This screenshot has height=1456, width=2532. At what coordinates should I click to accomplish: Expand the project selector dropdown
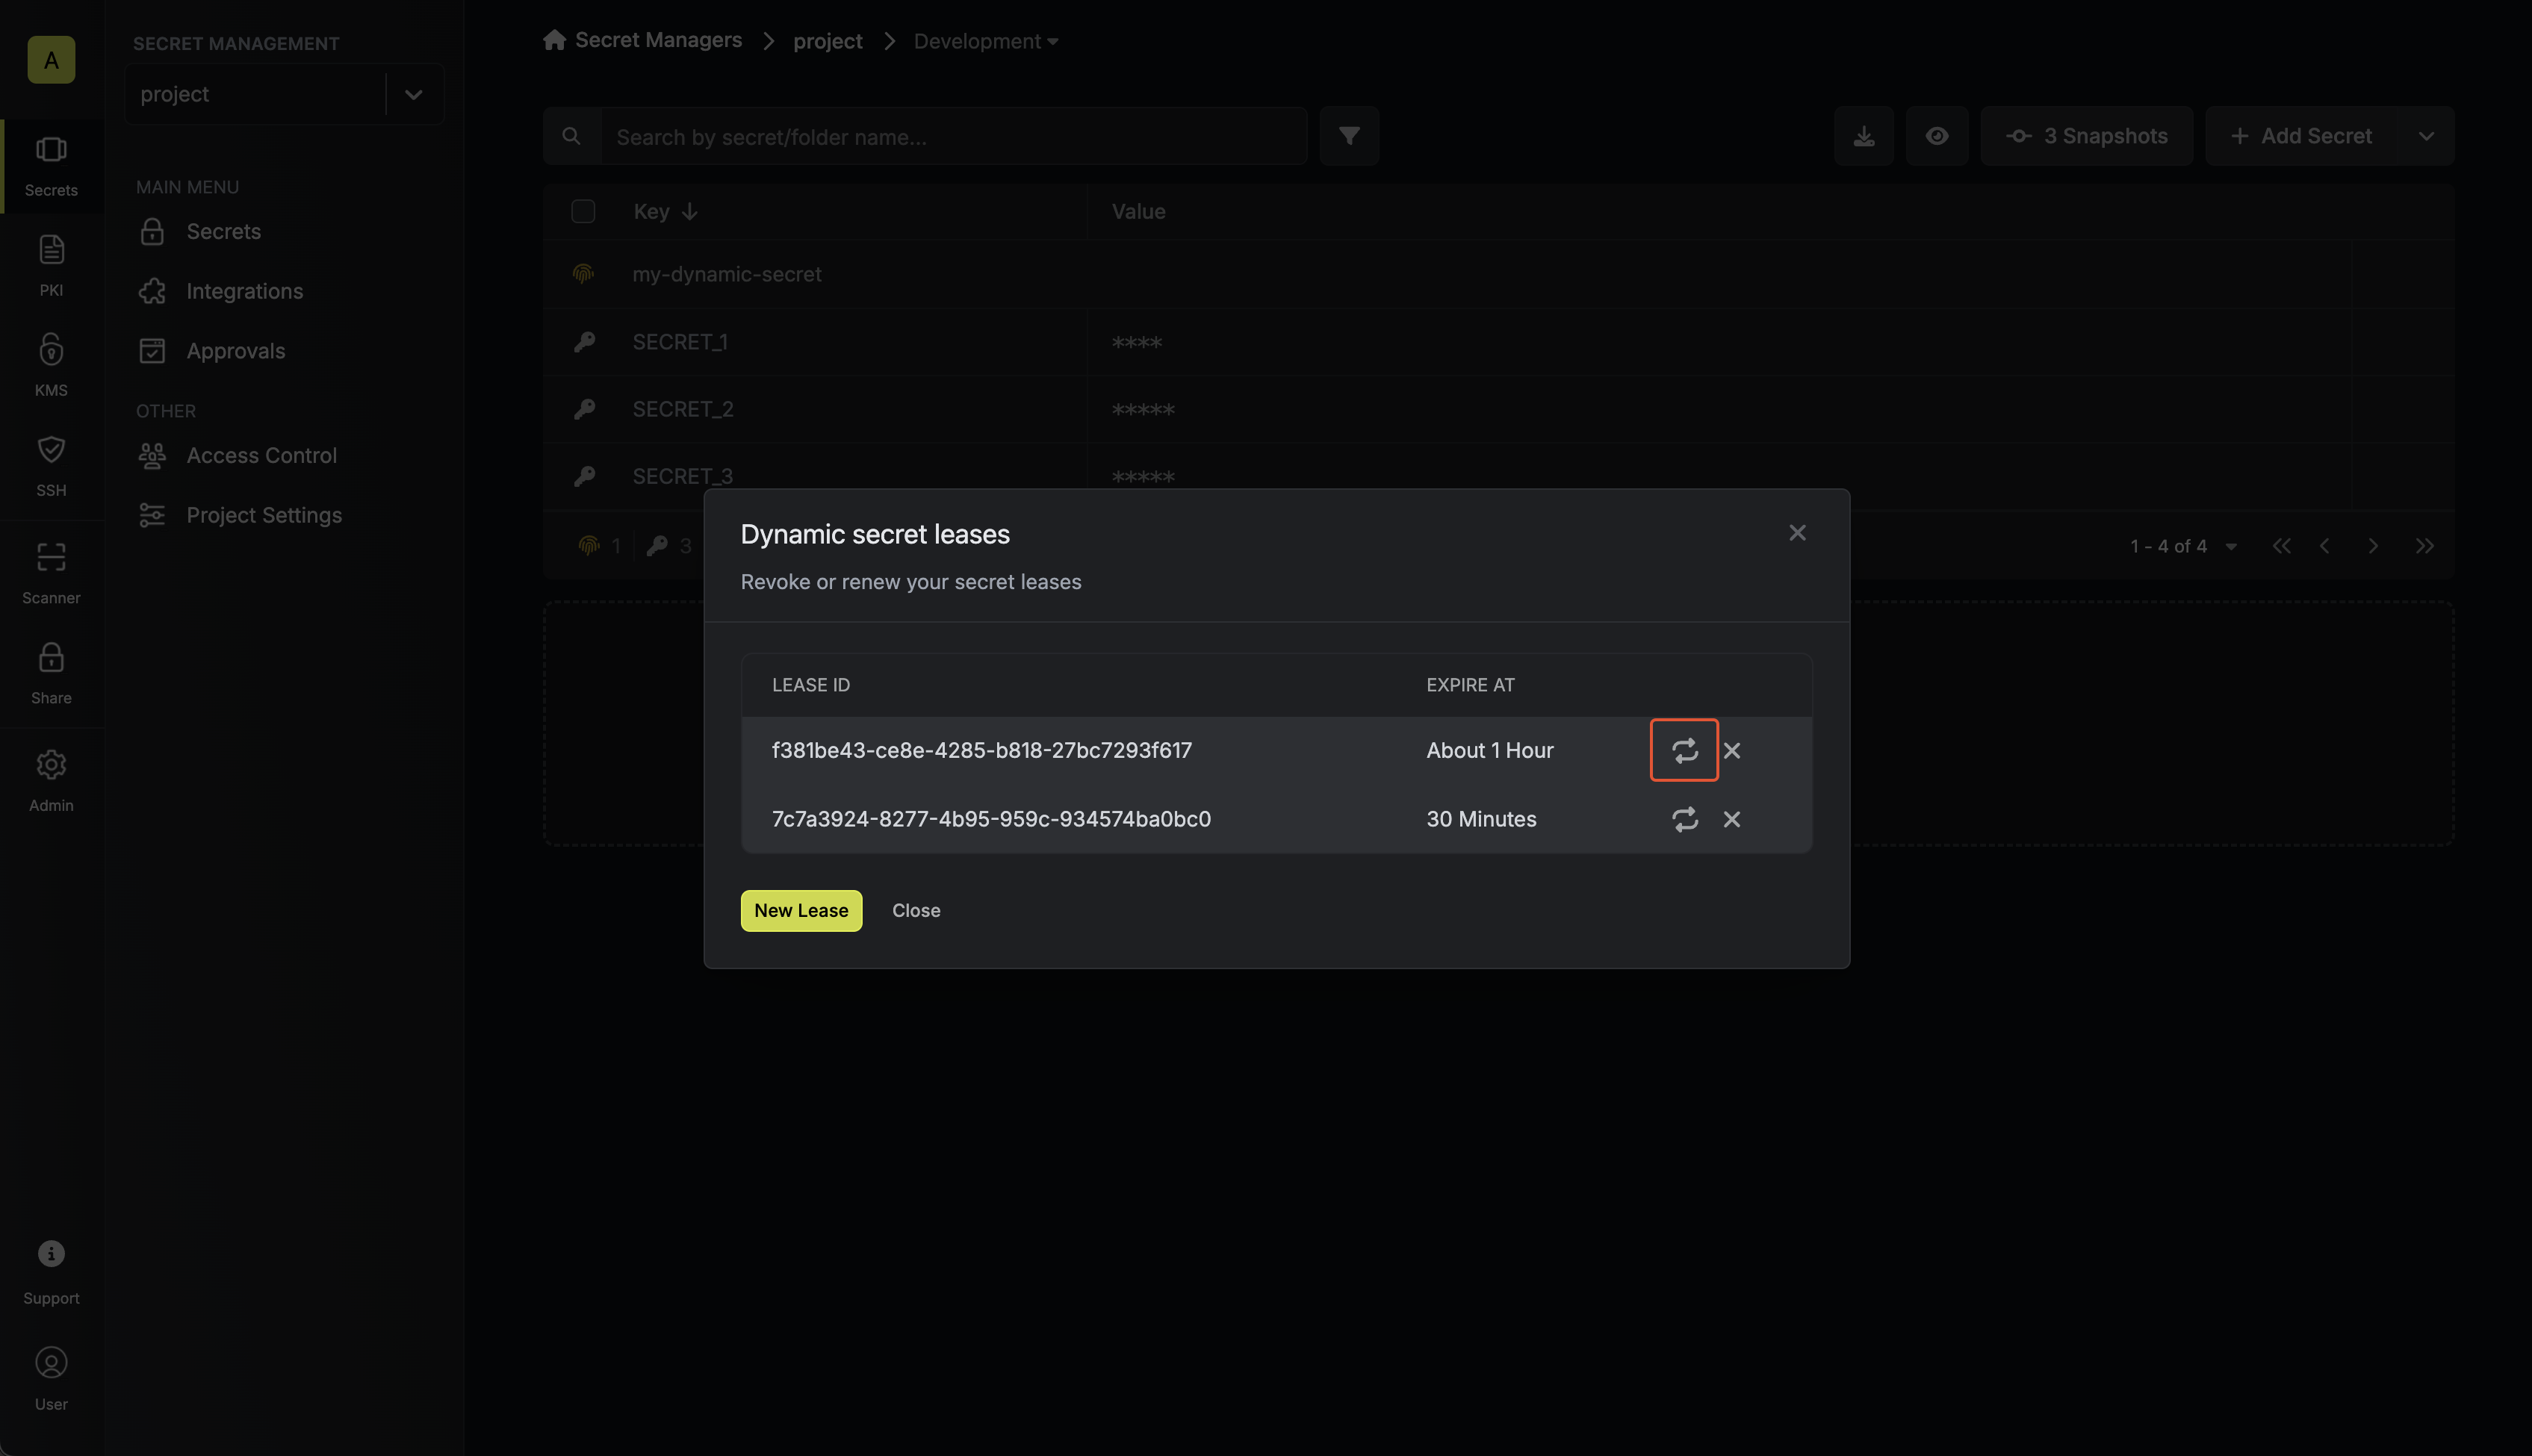click(x=413, y=94)
